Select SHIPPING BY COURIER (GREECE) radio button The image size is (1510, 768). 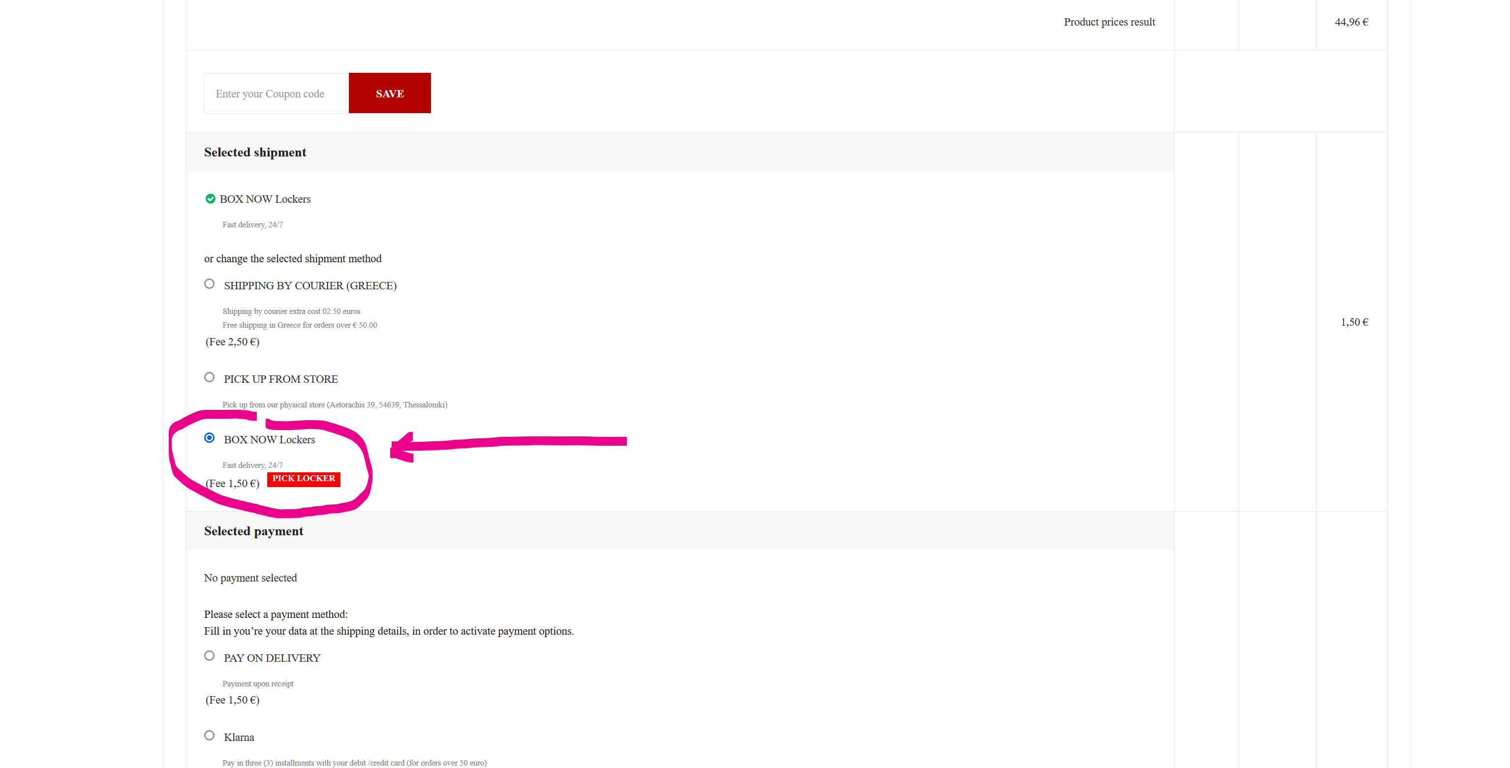209,284
